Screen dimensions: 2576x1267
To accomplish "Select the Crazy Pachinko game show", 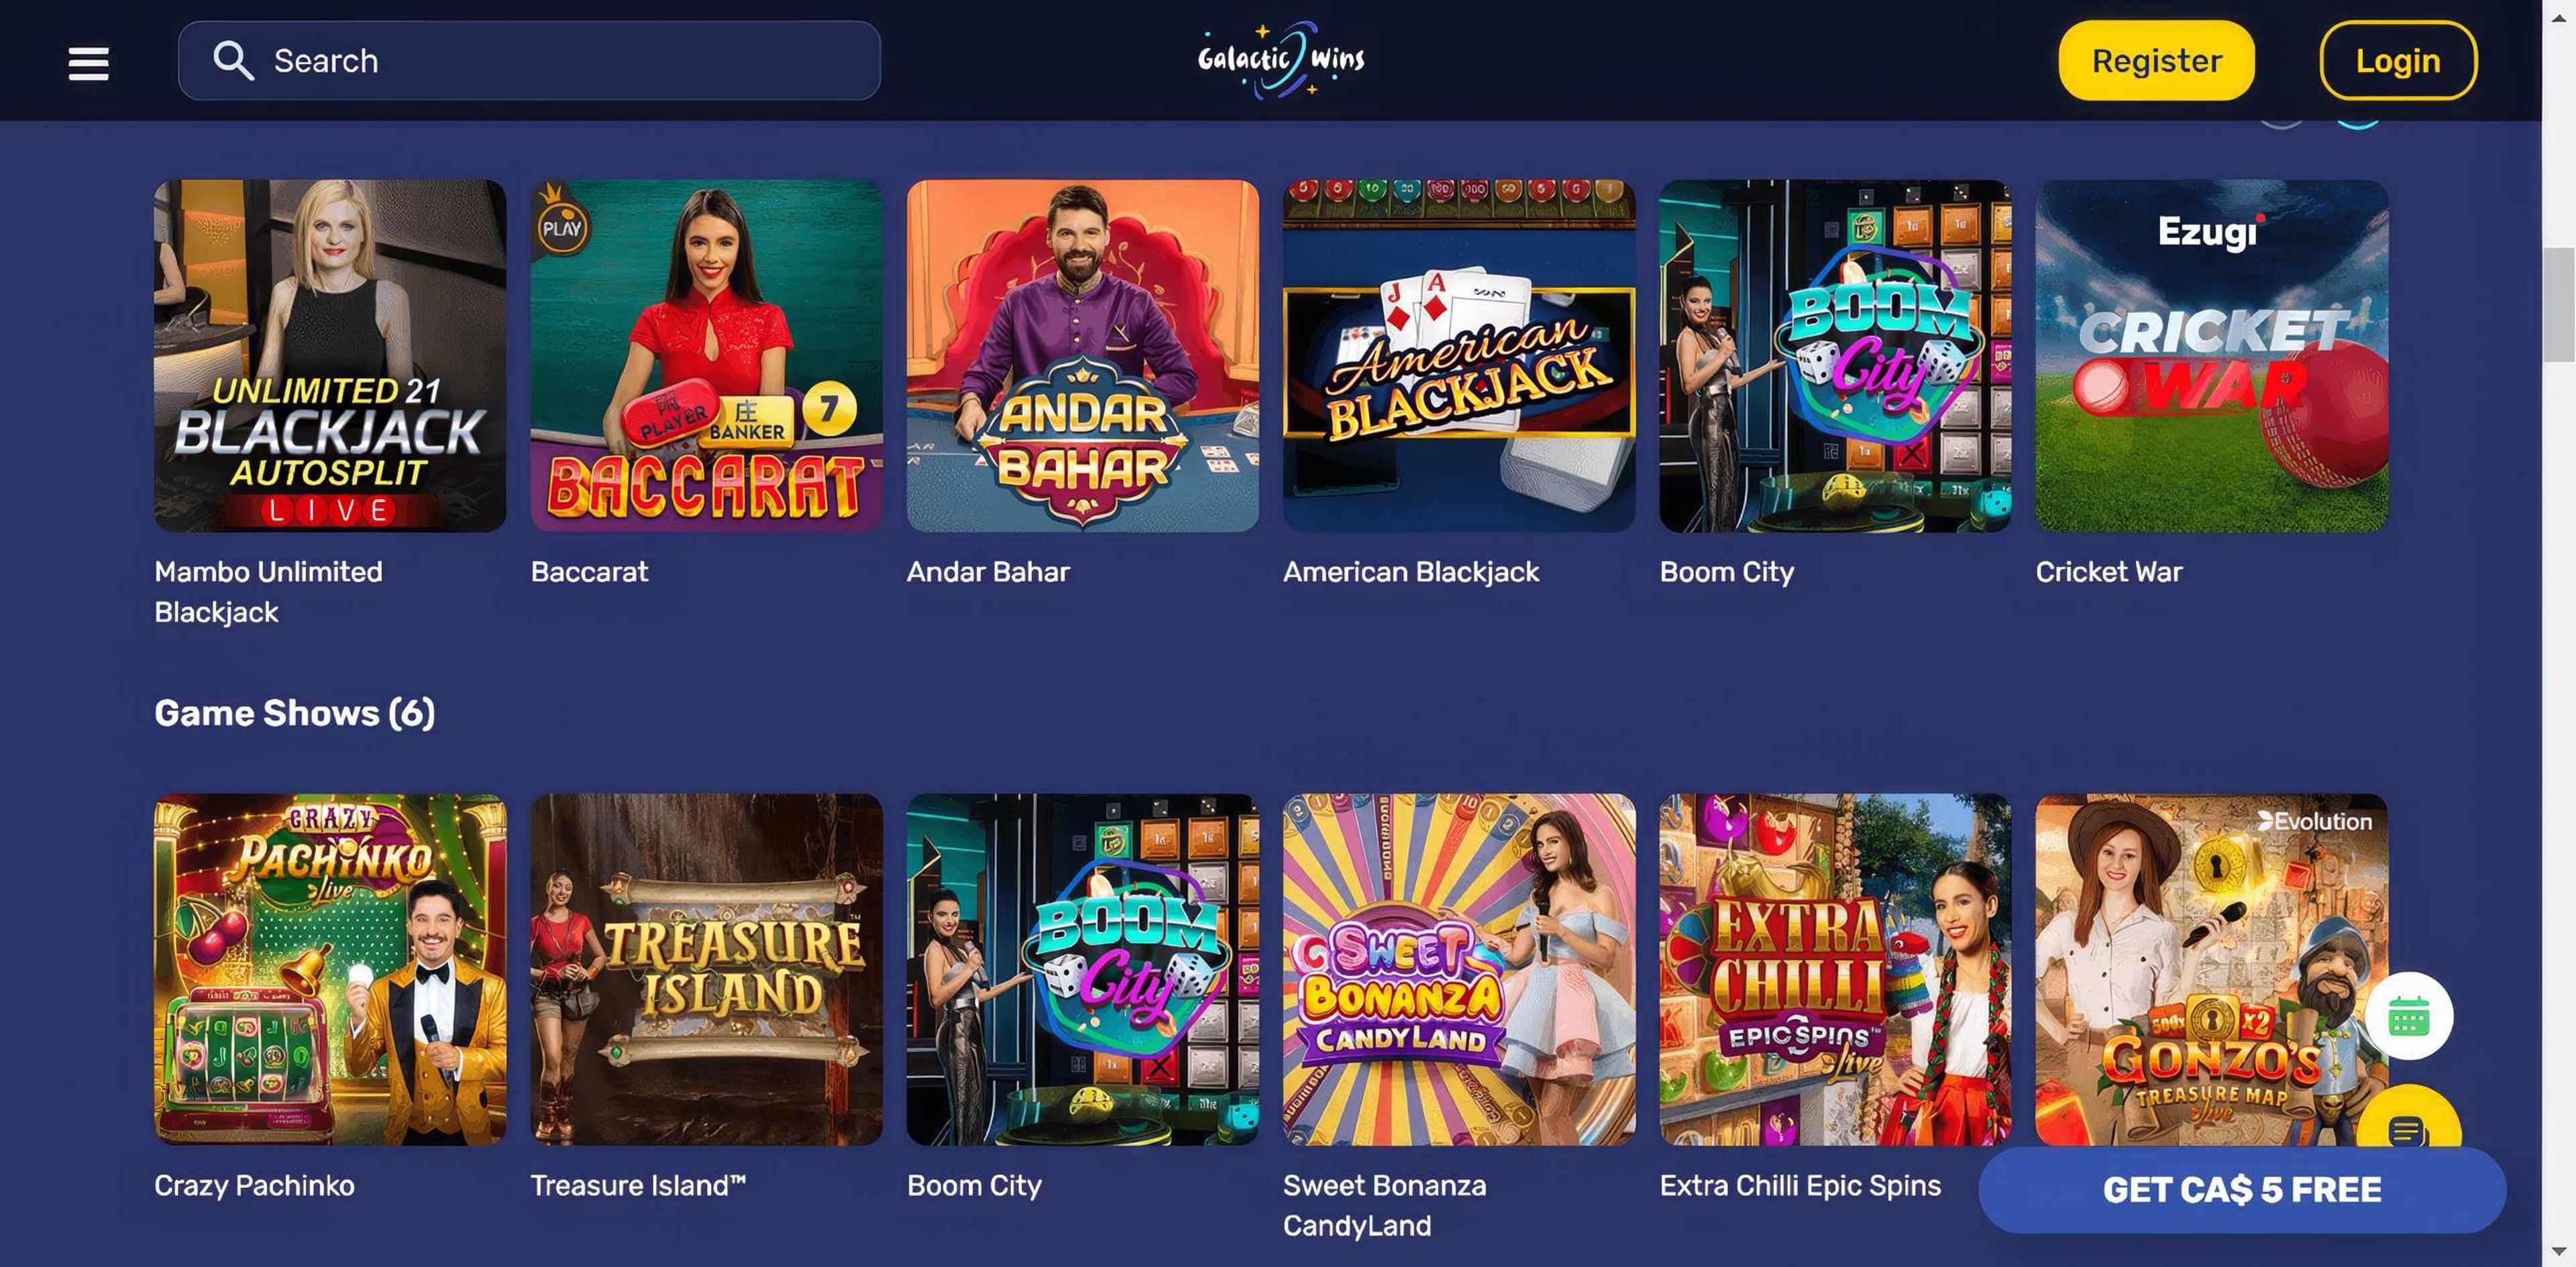I will point(330,969).
